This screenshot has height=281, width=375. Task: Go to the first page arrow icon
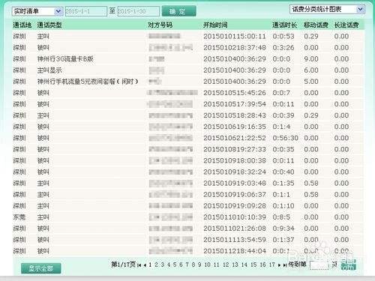point(139,265)
